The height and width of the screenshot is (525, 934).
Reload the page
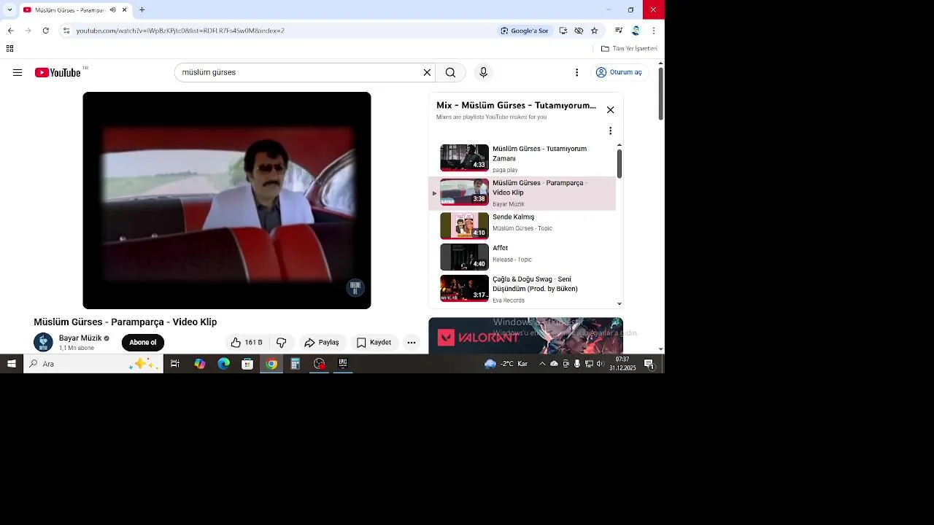coord(45,31)
